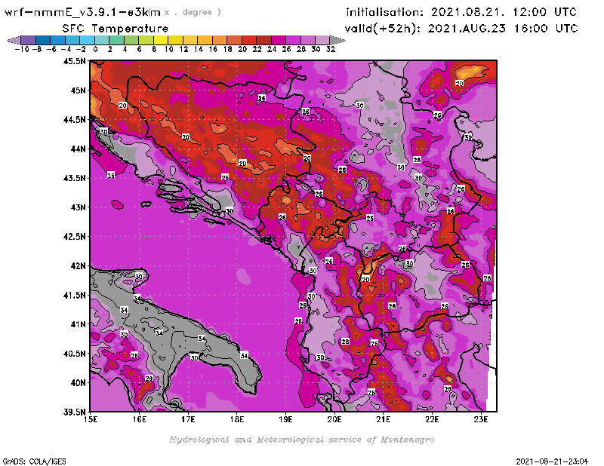Click the latitude label "45N"
Viewport: 604px width, 466px height.
coord(78,90)
